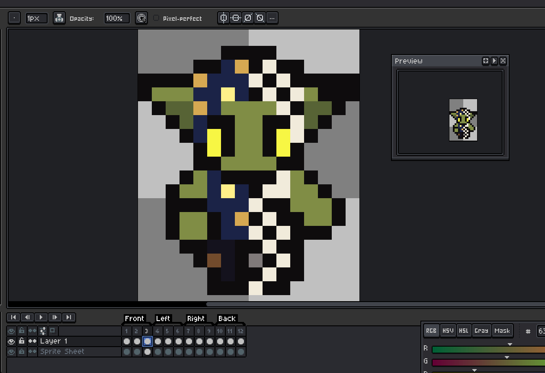545x373 pixels.
Task: Hide Layer 1 using its eye icon
Action: tap(12, 341)
